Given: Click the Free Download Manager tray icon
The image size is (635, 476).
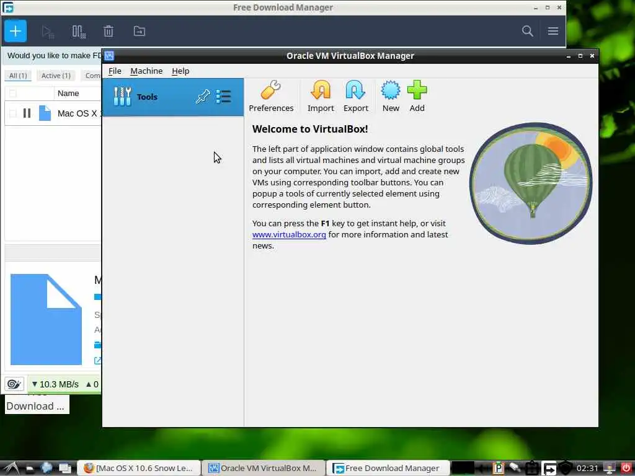Looking at the screenshot, I should (x=549, y=469).
